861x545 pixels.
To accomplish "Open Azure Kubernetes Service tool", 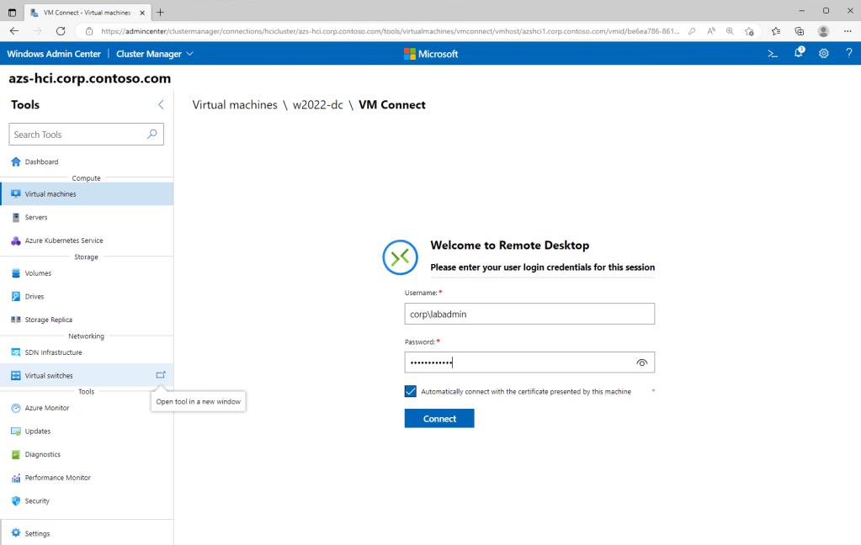I will pyautogui.click(x=64, y=241).
